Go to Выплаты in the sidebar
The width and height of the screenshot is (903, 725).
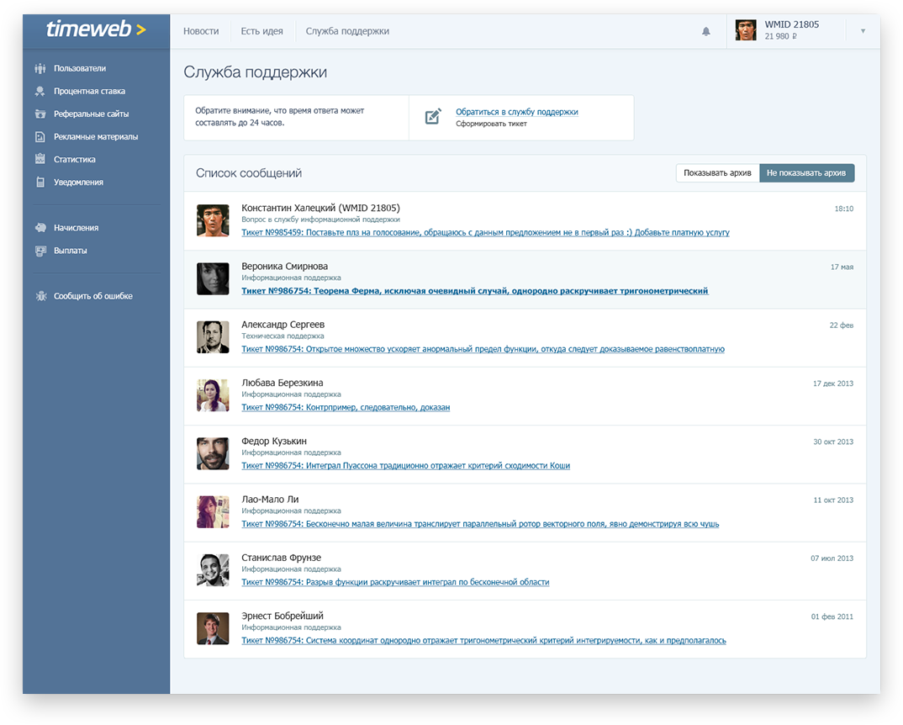[71, 251]
